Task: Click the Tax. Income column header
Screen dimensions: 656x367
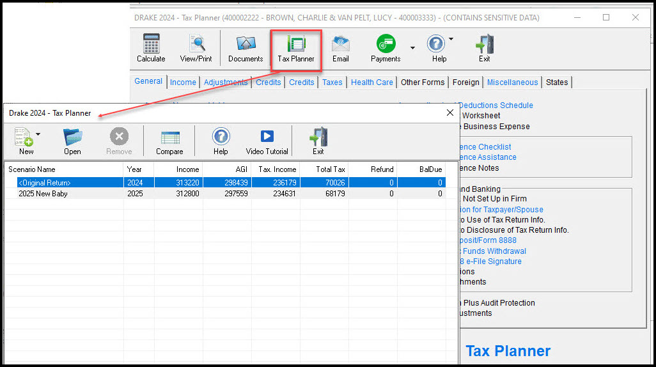Action: [x=276, y=169]
